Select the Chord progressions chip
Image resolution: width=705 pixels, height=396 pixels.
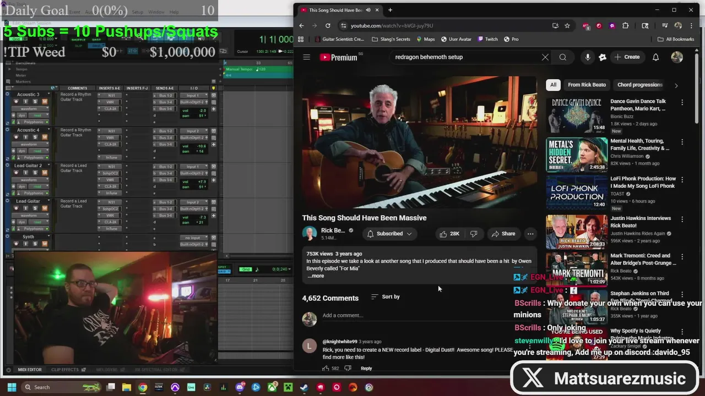point(639,85)
